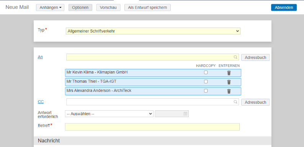Viewport: 304px width, 147px height.
Task: Open the calendar date picker icon
Action: point(185,114)
